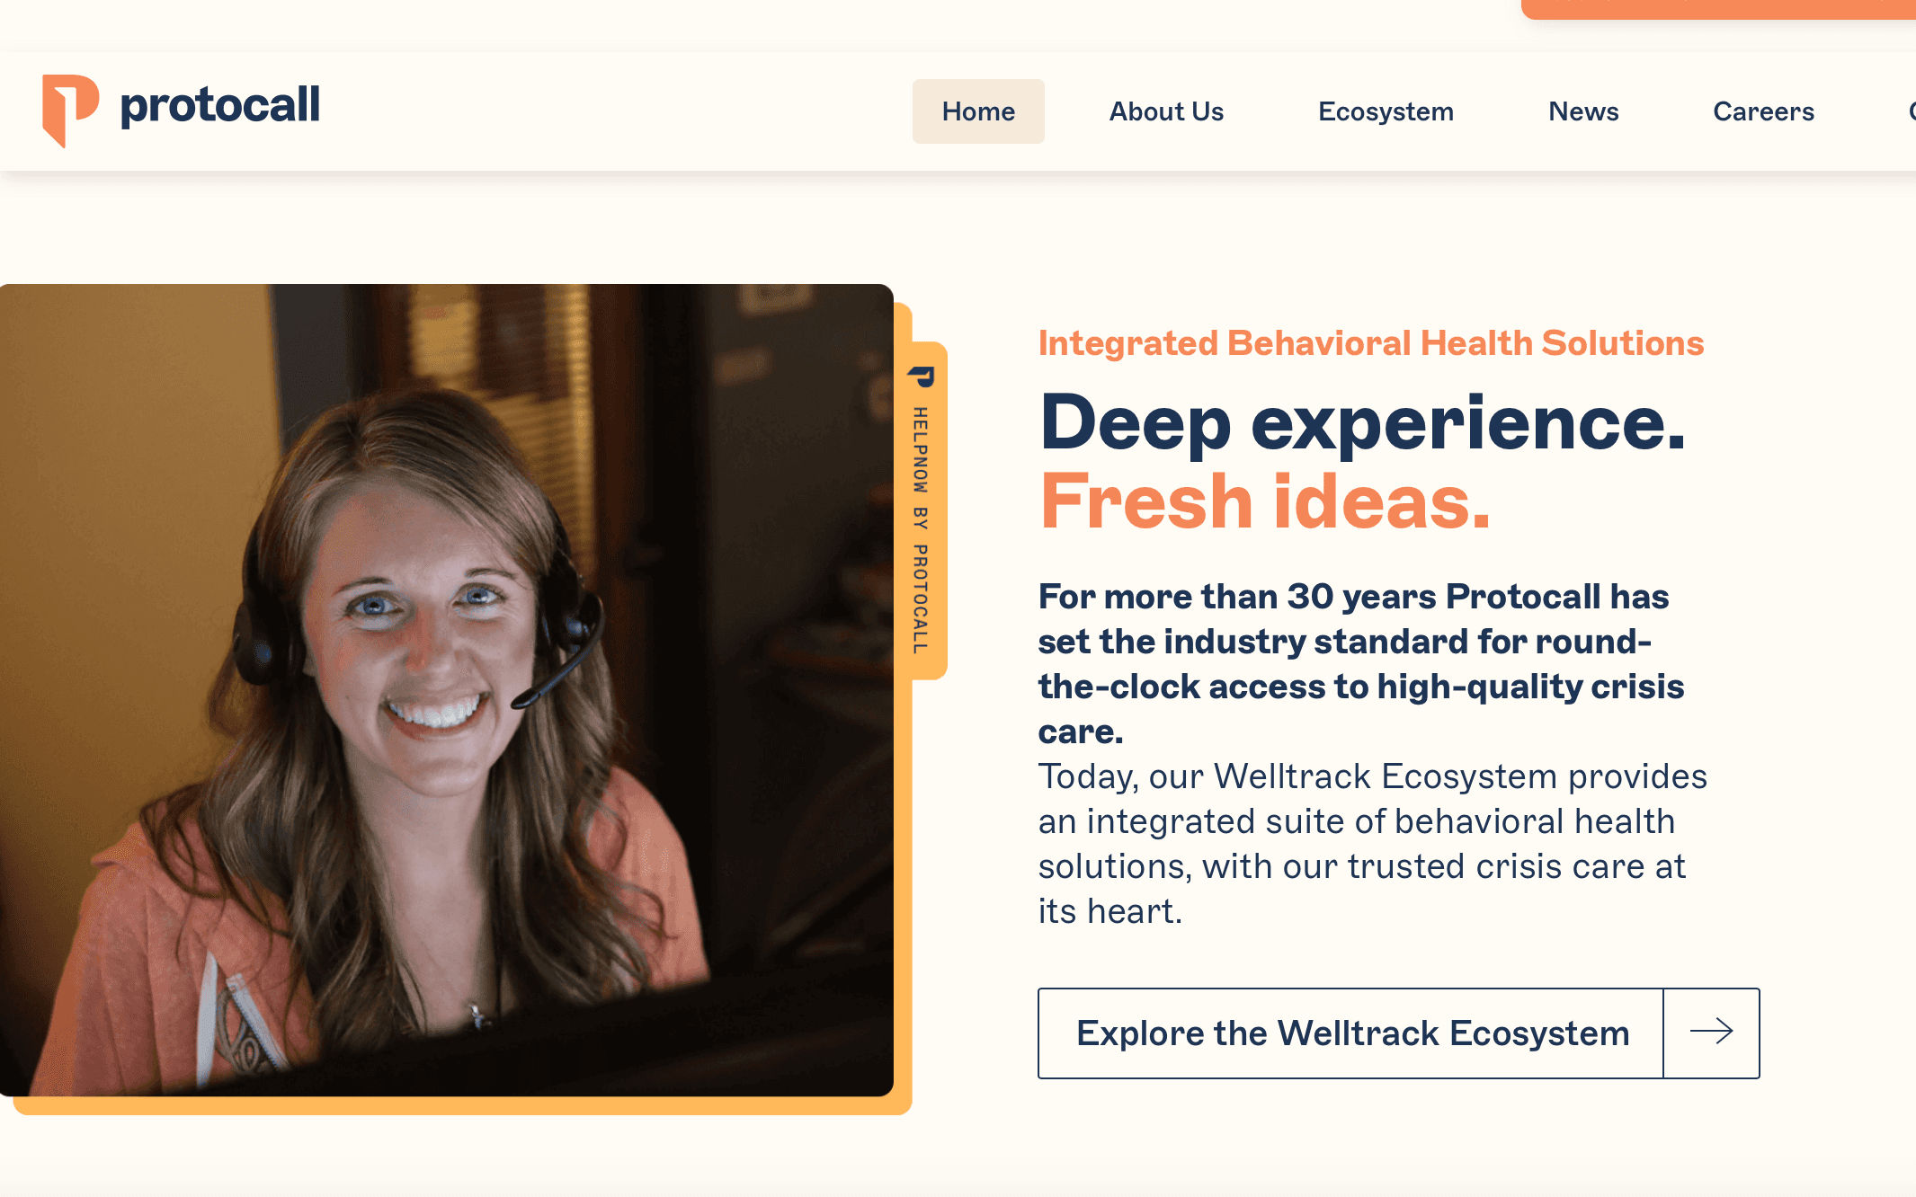Open the Ecosystem menu item
The height and width of the screenshot is (1197, 1916).
1386,111
